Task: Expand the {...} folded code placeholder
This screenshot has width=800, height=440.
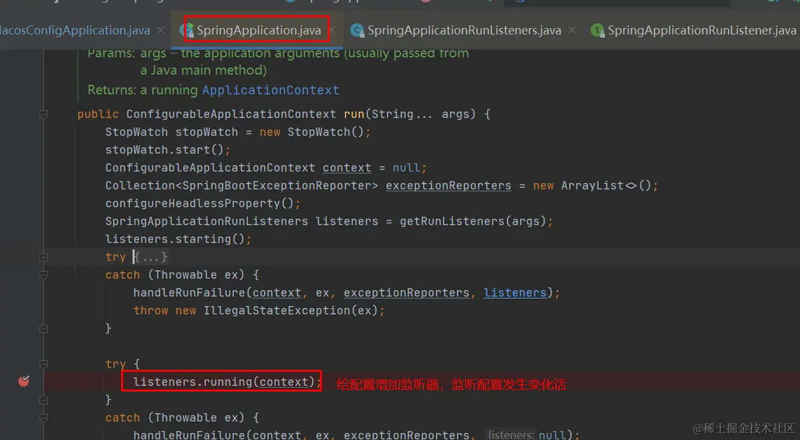Action: coord(150,257)
